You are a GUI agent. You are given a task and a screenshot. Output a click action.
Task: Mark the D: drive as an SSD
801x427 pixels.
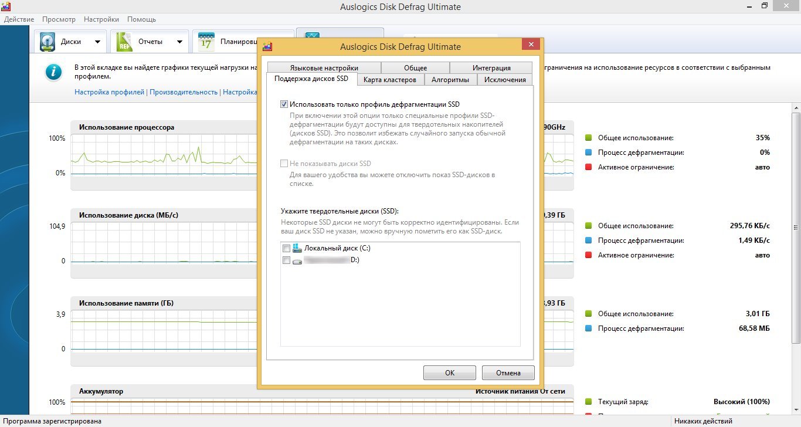pos(286,260)
